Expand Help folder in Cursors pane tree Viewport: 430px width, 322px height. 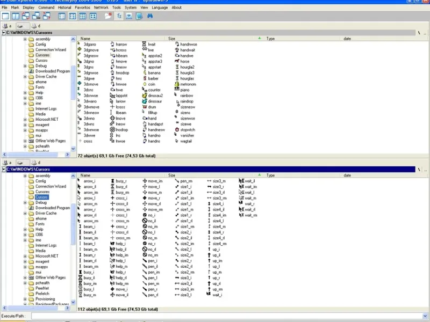[25, 230]
